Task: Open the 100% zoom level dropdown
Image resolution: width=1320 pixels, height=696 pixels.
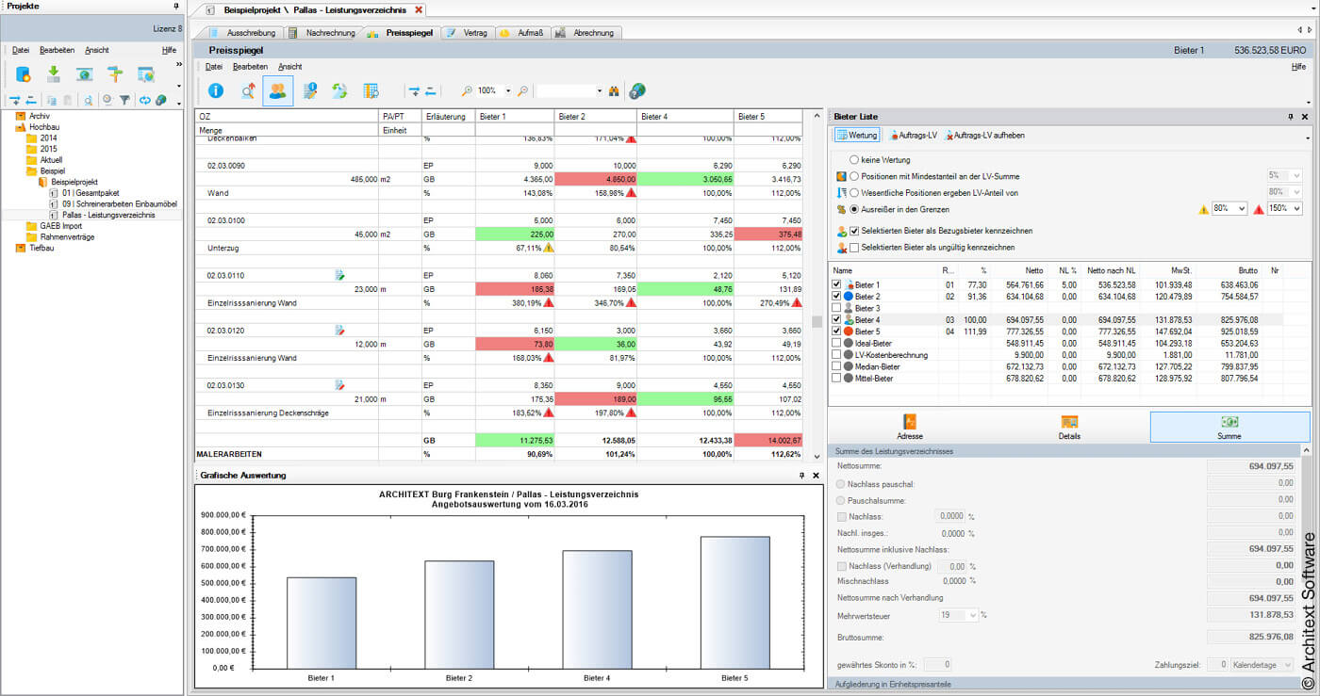Action: [508, 91]
